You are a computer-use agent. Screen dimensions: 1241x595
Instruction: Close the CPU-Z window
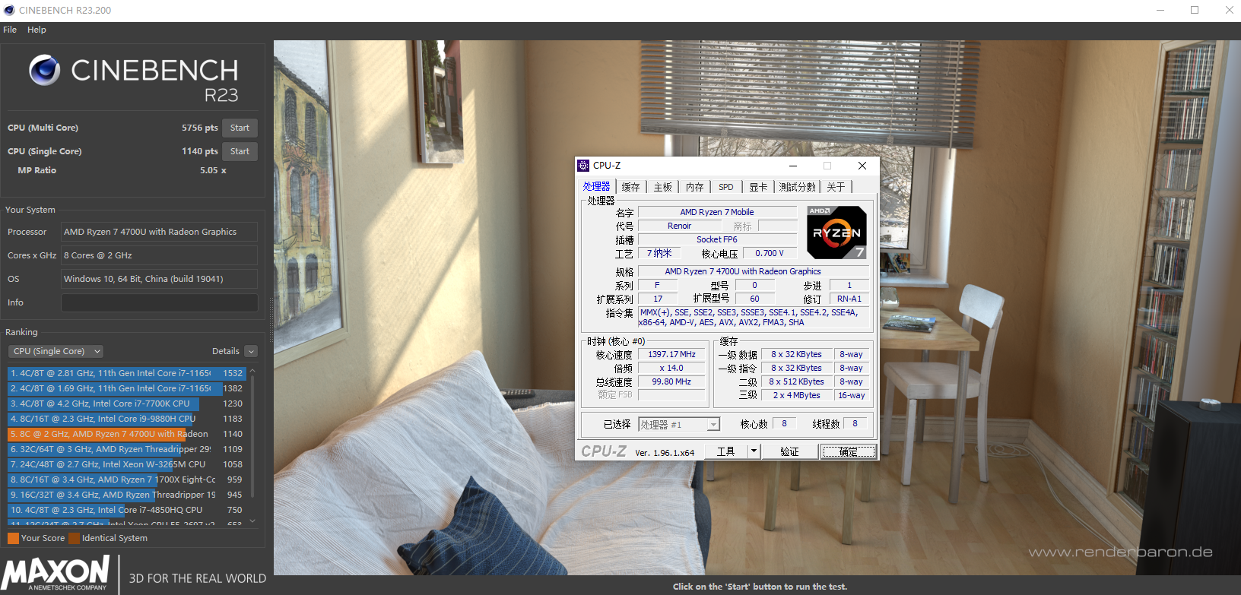(x=862, y=166)
